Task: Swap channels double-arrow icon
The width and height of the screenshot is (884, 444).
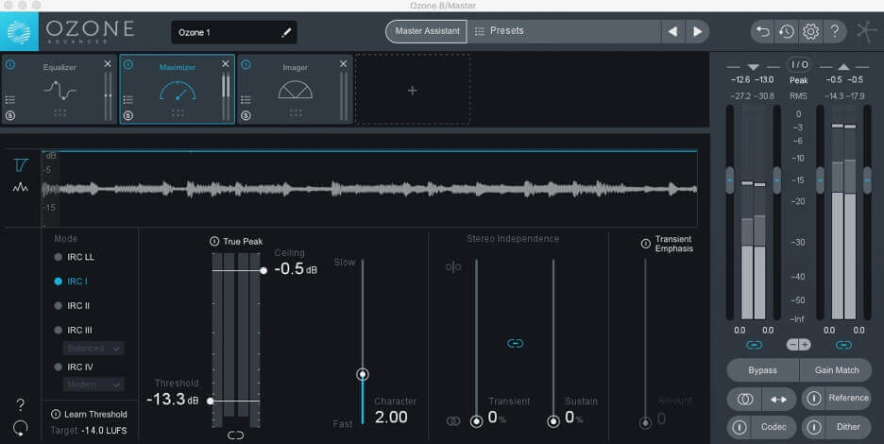Action: point(778,399)
